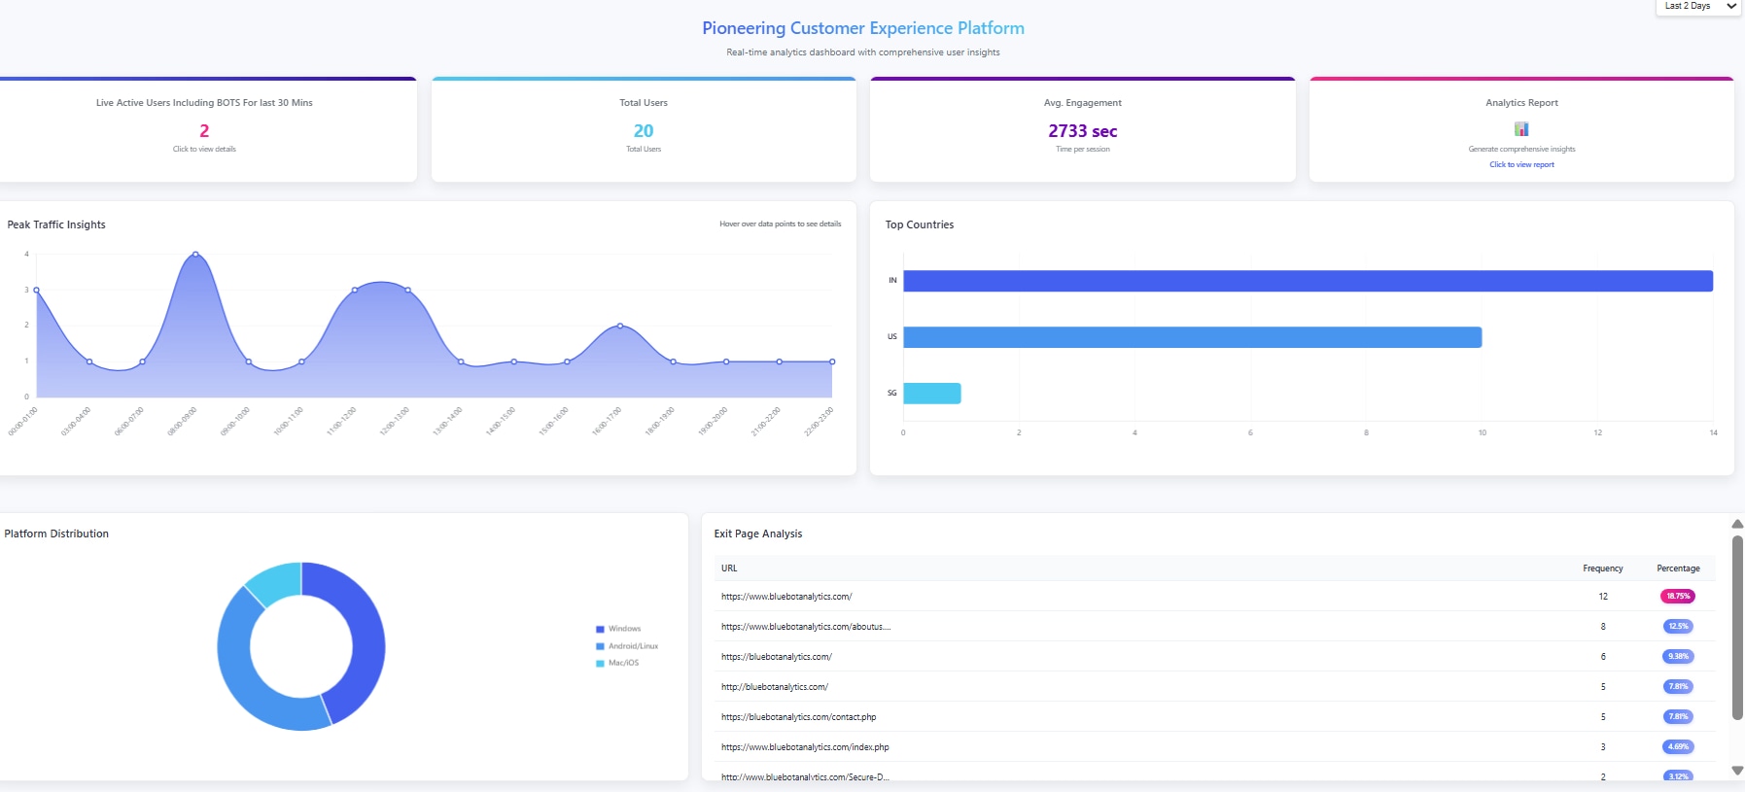1745x792 pixels.
Task: Toggle Mac/iOS legend swatch
Action: pyautogui.click(x=600, y=664)
